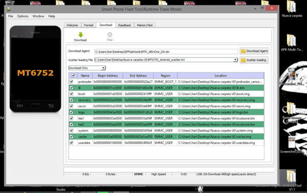Uncheck the logo partition checkbox
307x193 pixels.
[71, 112]
